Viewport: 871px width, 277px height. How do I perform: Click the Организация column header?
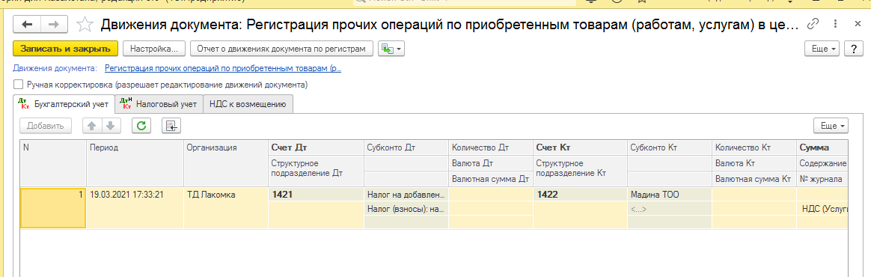tap(226, 163)
